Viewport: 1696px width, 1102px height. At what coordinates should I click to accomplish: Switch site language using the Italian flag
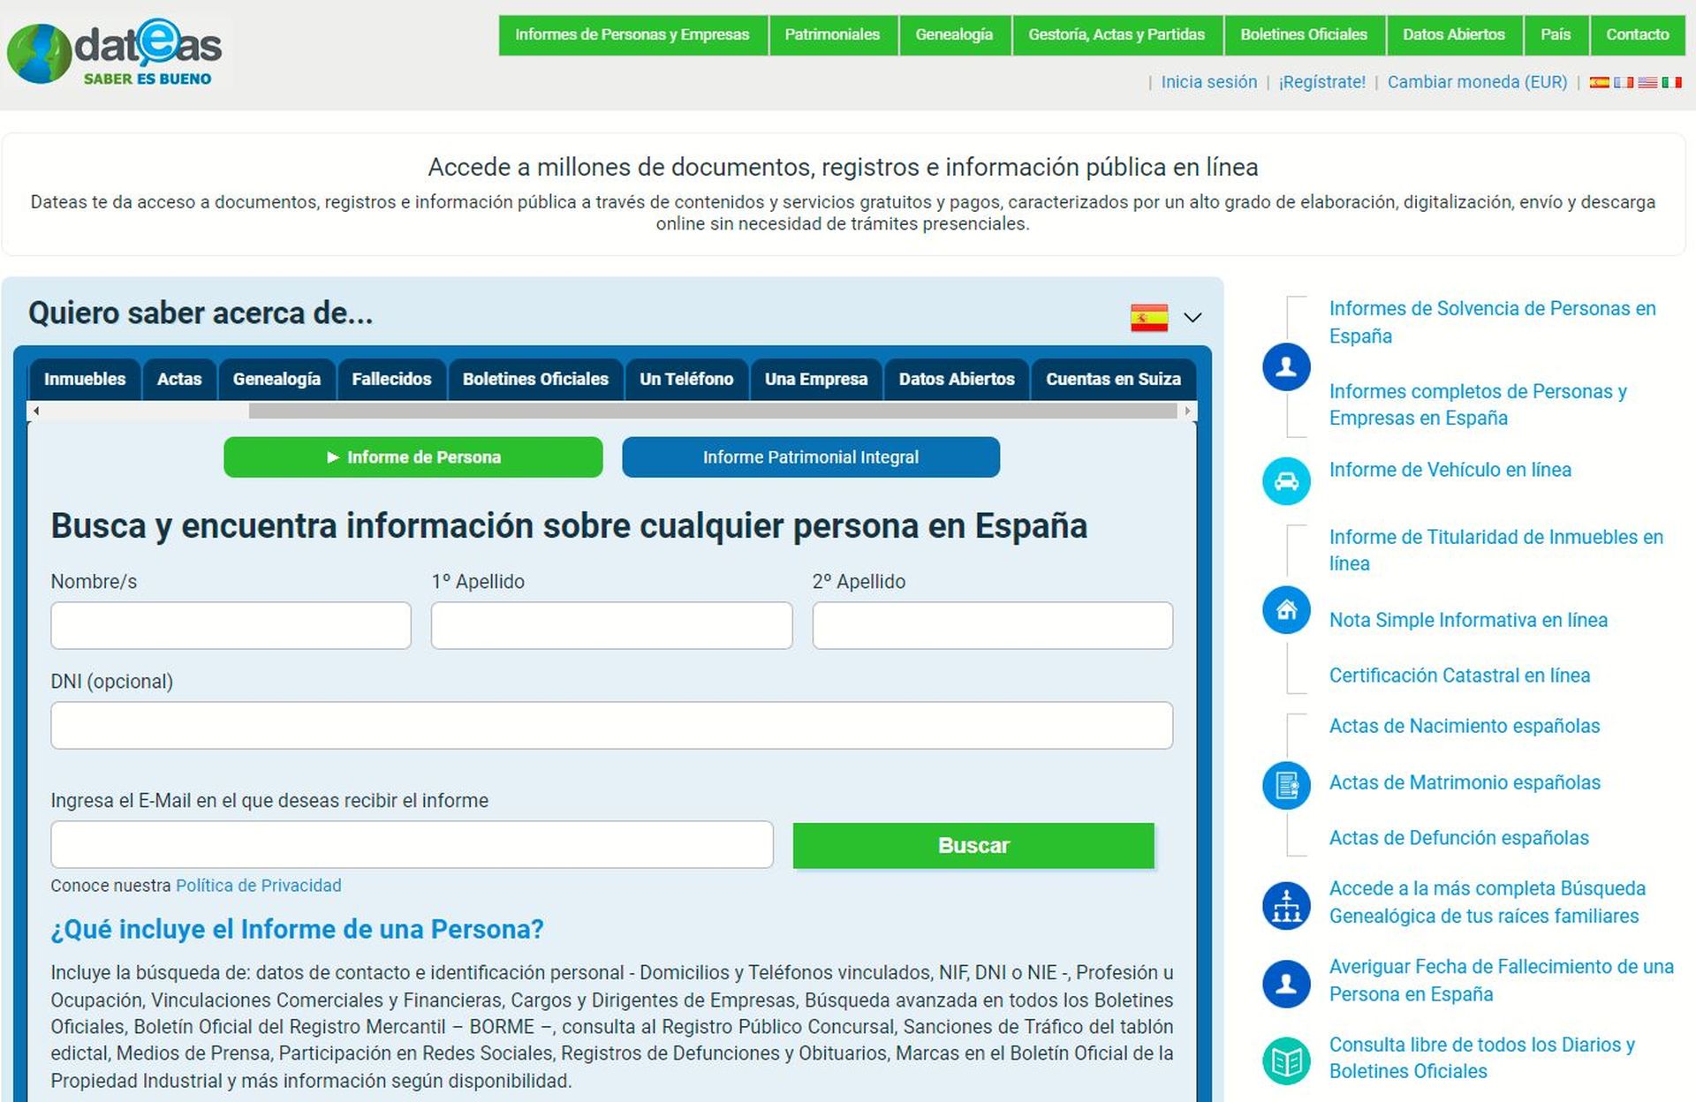(1672, 81)
